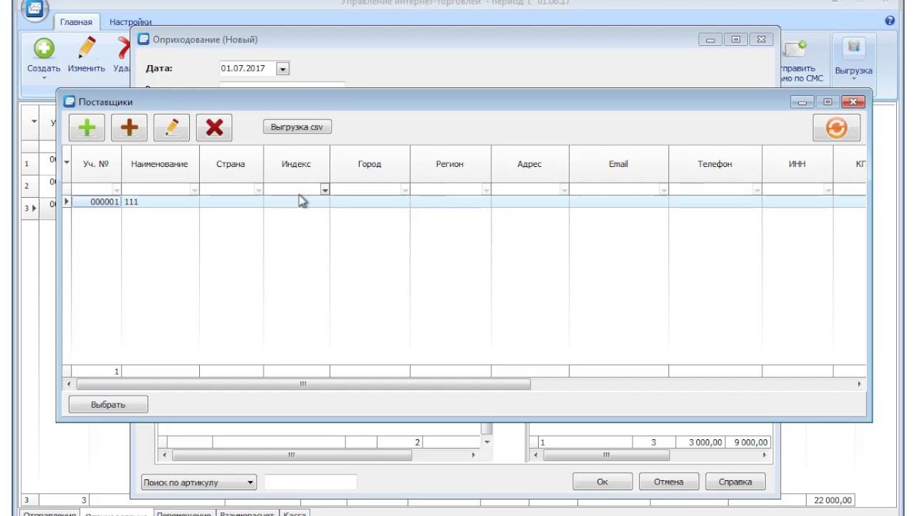
Task: Click the 22 000,00 total in main window
Action: [x=830, y=500]
